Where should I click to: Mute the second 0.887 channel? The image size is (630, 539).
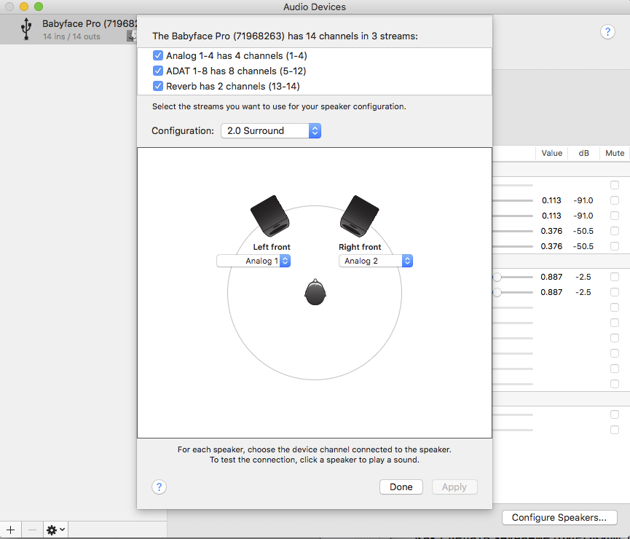pos(614,292)
